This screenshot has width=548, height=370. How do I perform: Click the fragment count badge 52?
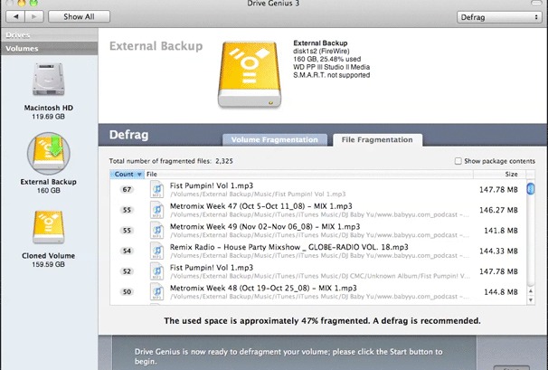pyautogui.click(x=127, y=271)
